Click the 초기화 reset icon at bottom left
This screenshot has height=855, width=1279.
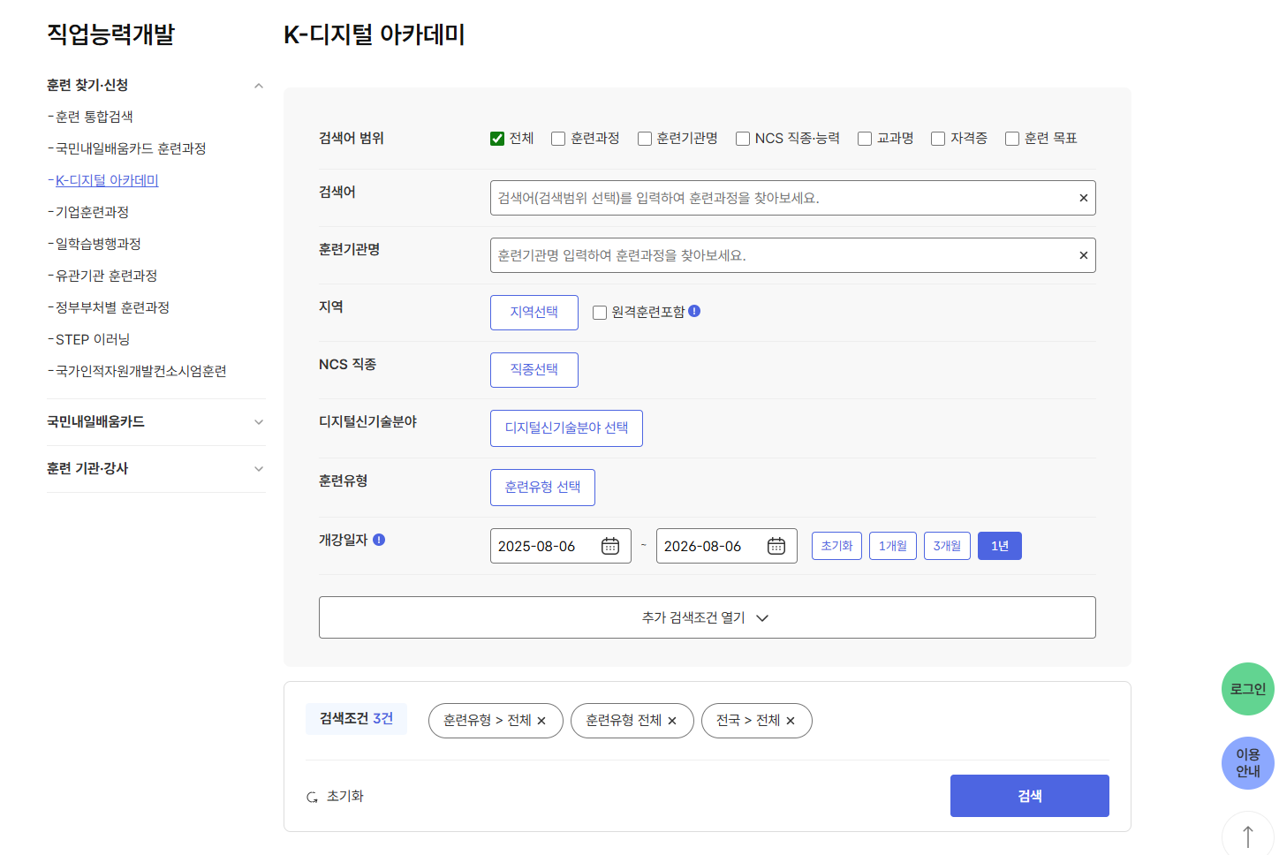coord(312,797)
